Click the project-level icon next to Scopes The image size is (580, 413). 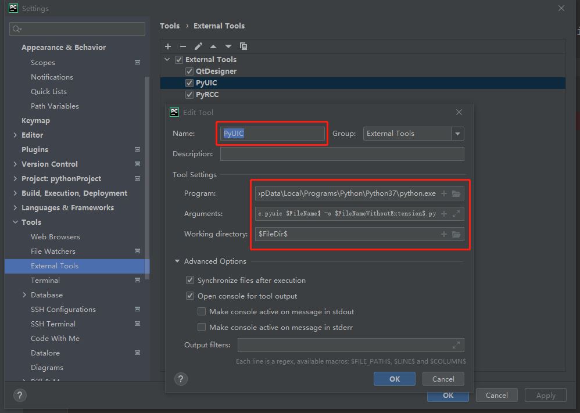pyautogui.click(x=138, y=63)
